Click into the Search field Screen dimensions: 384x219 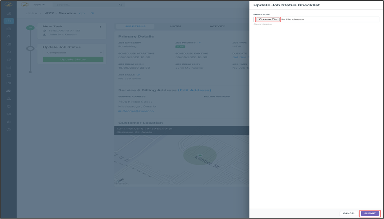pos(88,4)
